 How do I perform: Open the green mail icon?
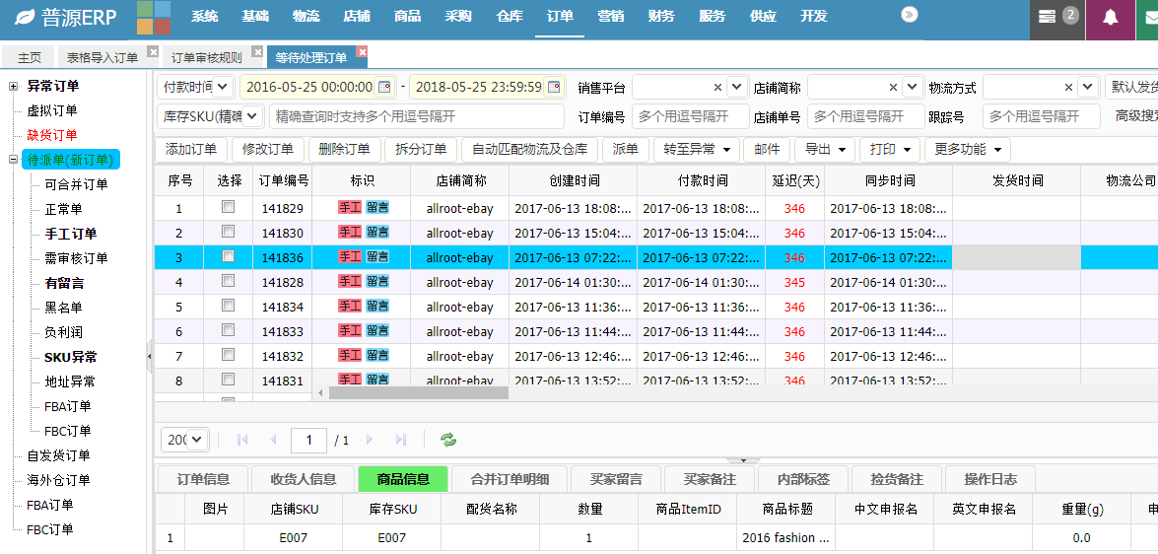pos(1151,17)
